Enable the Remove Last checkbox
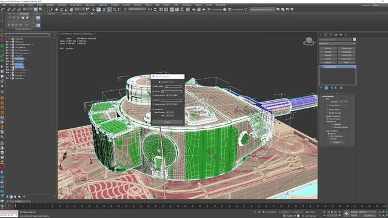This screenshot has width=388, height=218. point(153,104)
